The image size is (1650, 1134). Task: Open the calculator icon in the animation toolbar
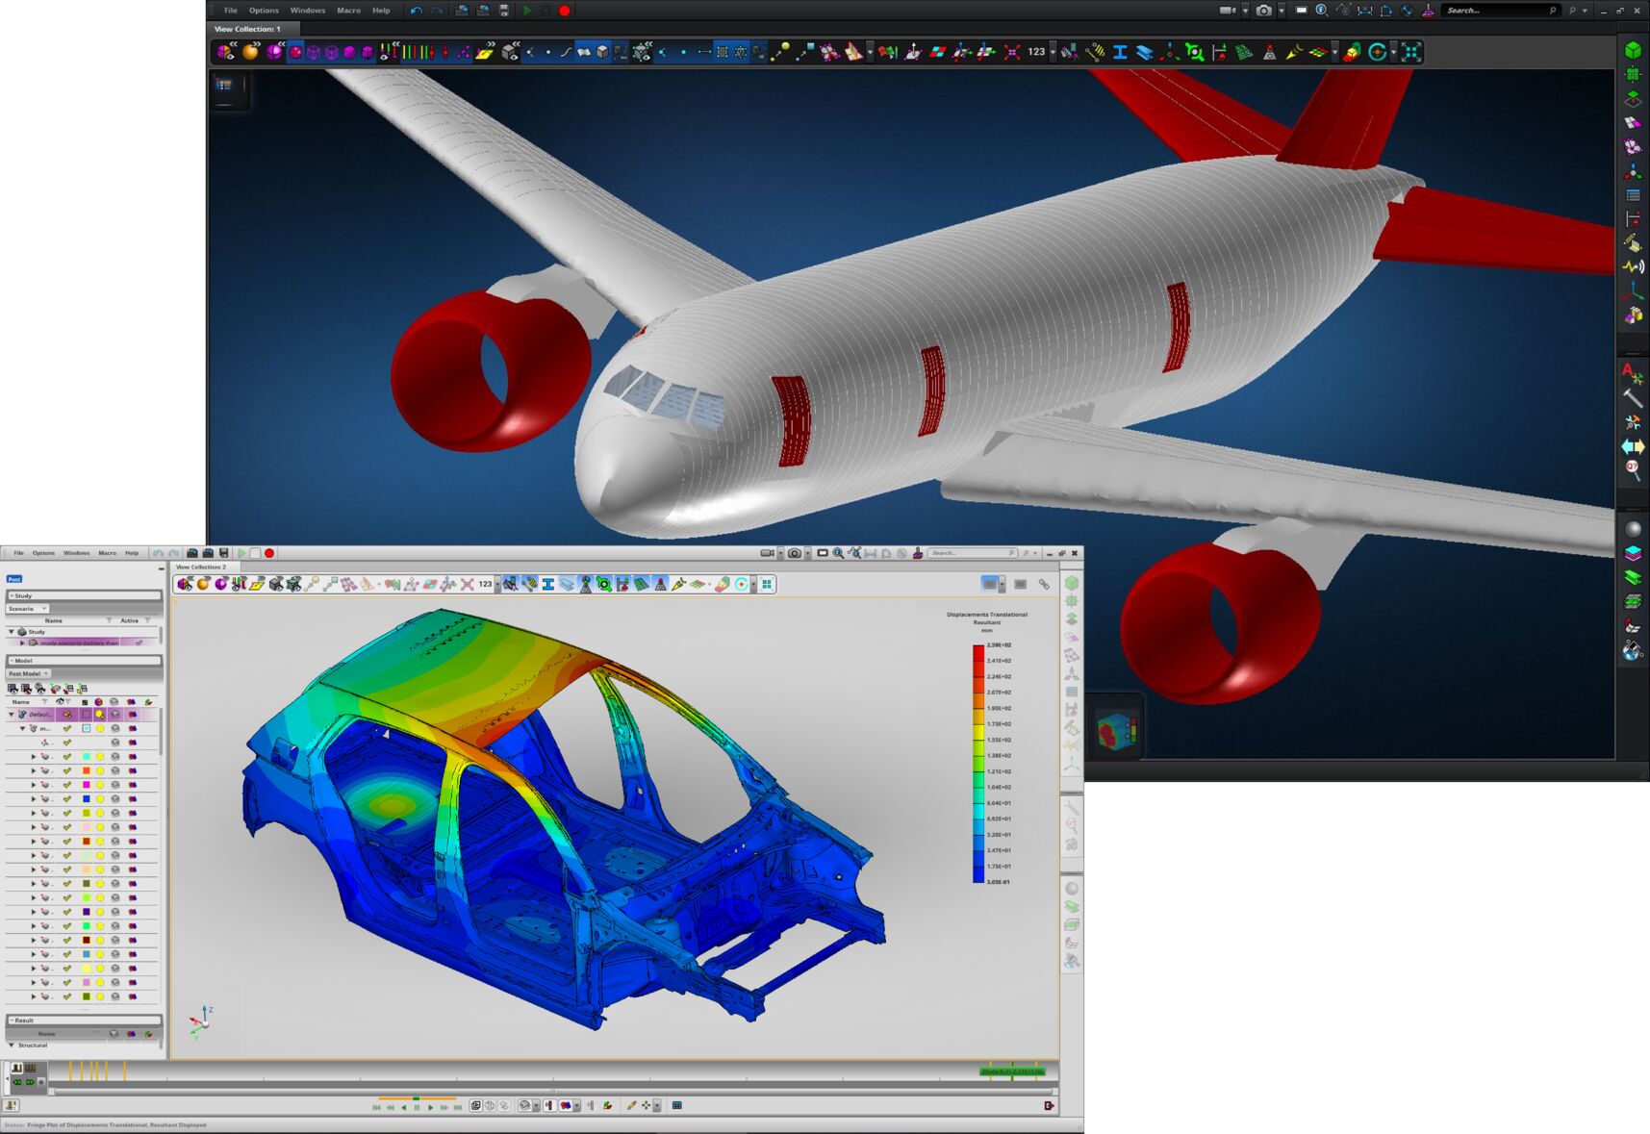pos(678,1106)
